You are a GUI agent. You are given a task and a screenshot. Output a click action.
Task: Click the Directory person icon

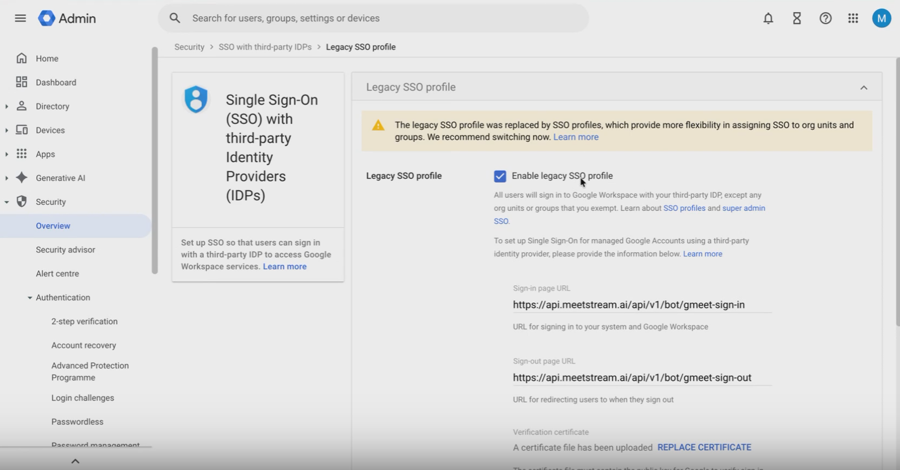[x=22, y=106]
